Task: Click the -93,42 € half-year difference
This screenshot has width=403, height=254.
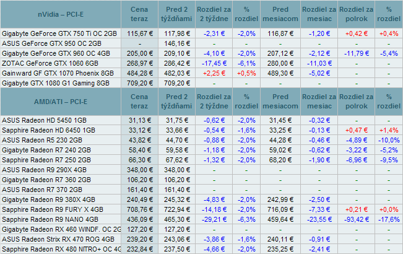Action: point(357,219)
